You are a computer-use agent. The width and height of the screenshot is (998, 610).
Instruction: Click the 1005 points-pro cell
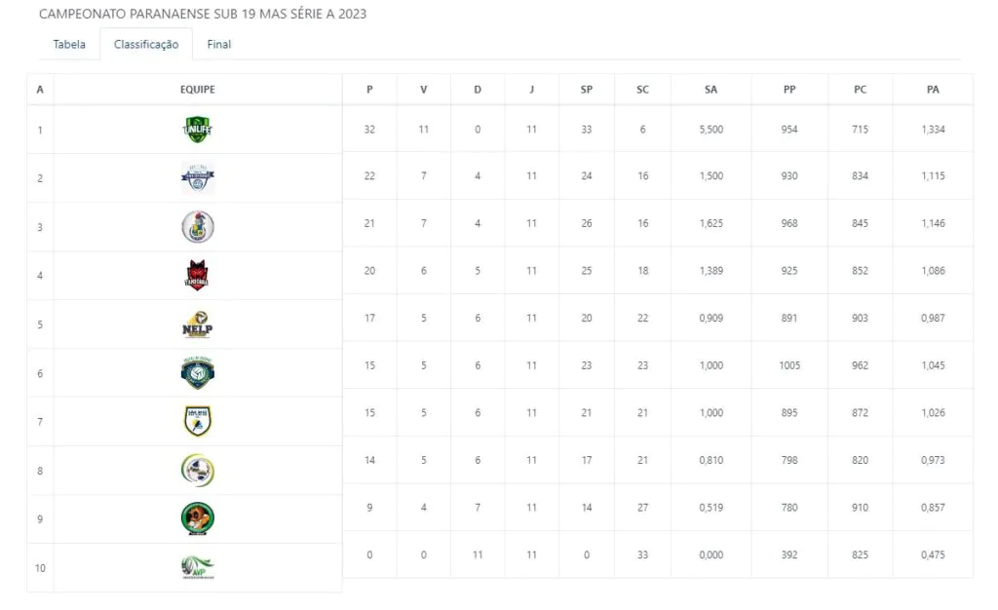(x=789, y=365)
